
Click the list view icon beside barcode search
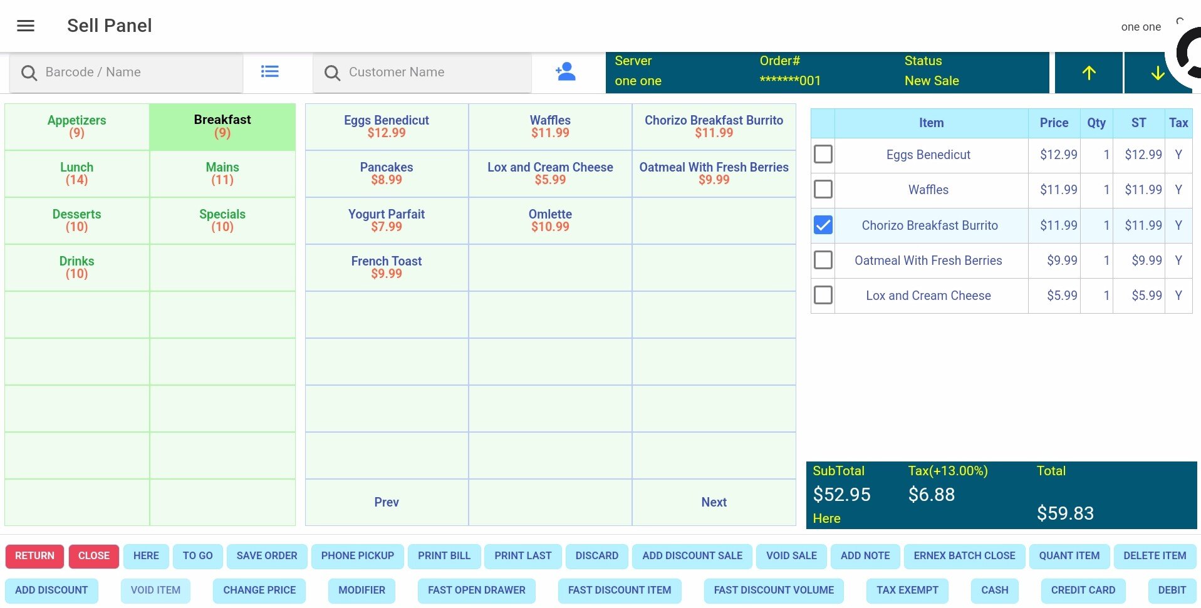click(x=269, y=72)
